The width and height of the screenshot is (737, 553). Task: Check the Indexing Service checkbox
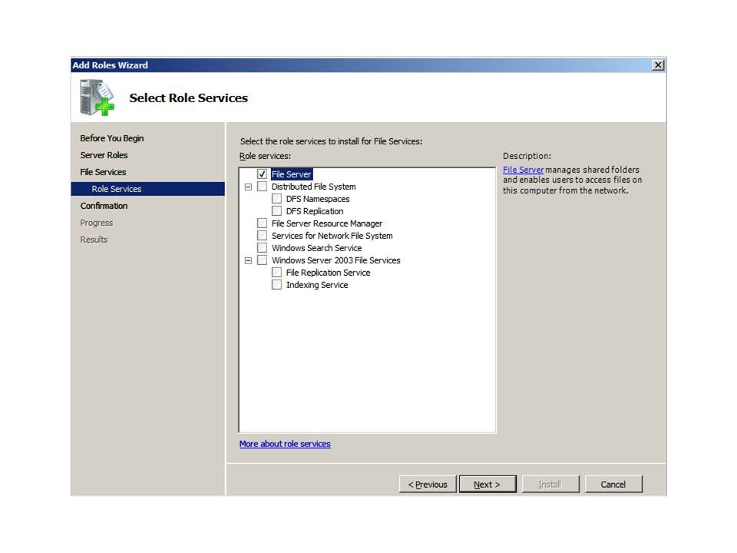coord(277,285)
